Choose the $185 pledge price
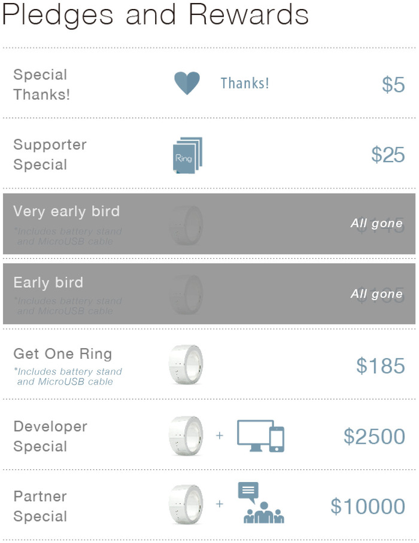The height and width of the screenshot is (543, 419). (x=381, y=366)
